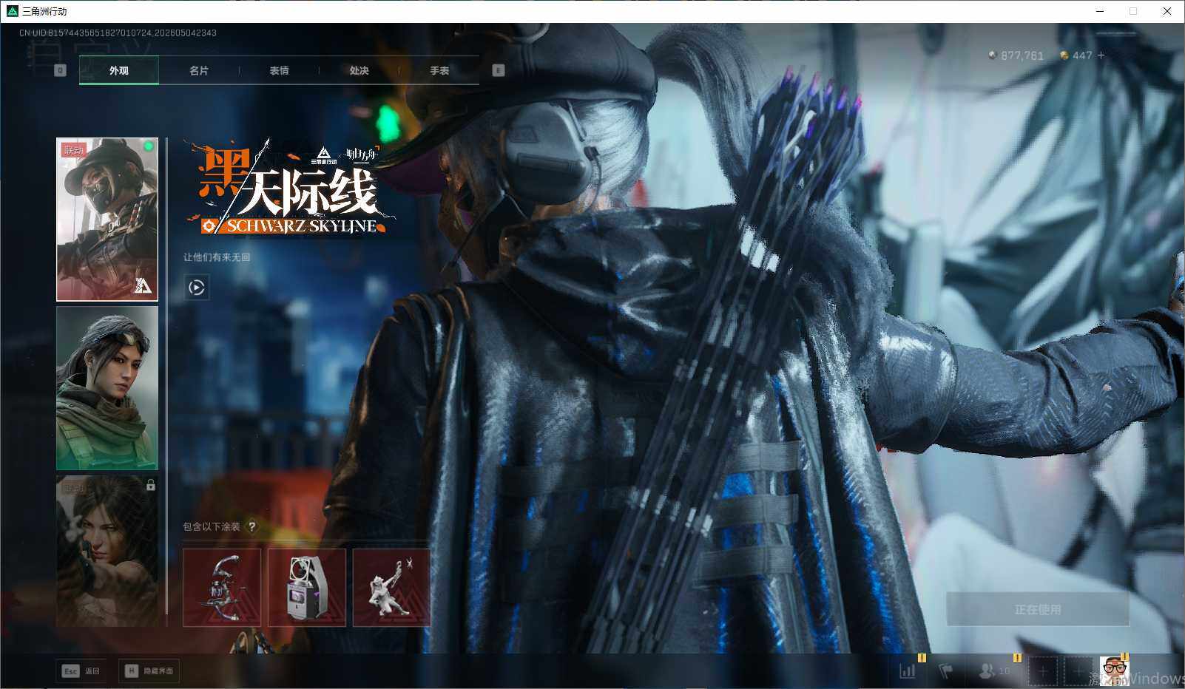Add teammate in first empty slot
Viewport: 1185px width, 689px height.
point(1043,671)
